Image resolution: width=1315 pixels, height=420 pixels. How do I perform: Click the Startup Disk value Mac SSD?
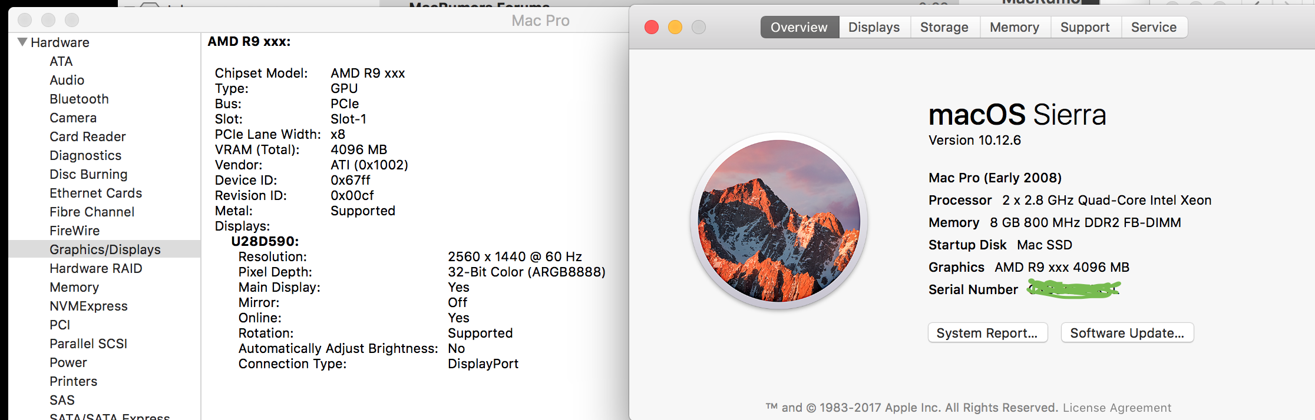pyautogui.click(x=1045, y=245)
